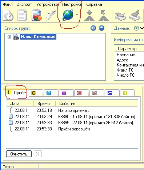Click the globe internet icon

(68, 15)
